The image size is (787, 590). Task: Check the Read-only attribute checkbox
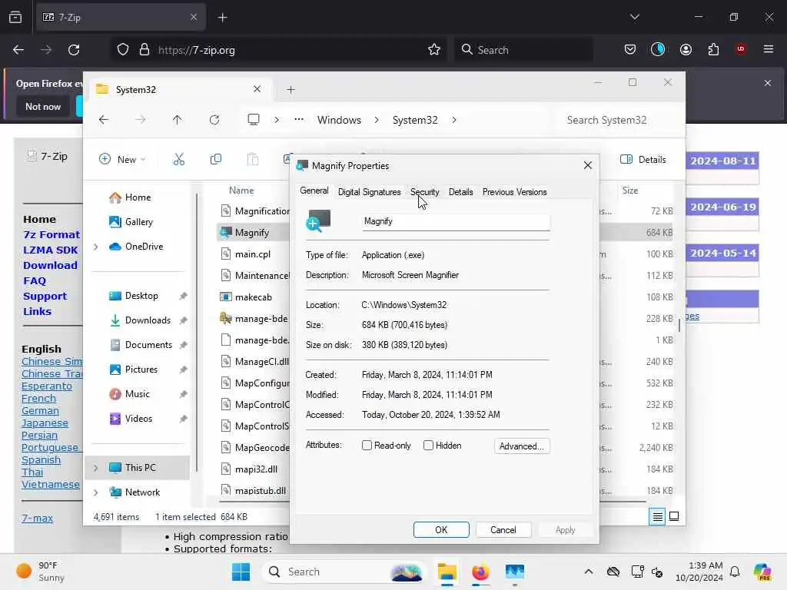[367, 446]
